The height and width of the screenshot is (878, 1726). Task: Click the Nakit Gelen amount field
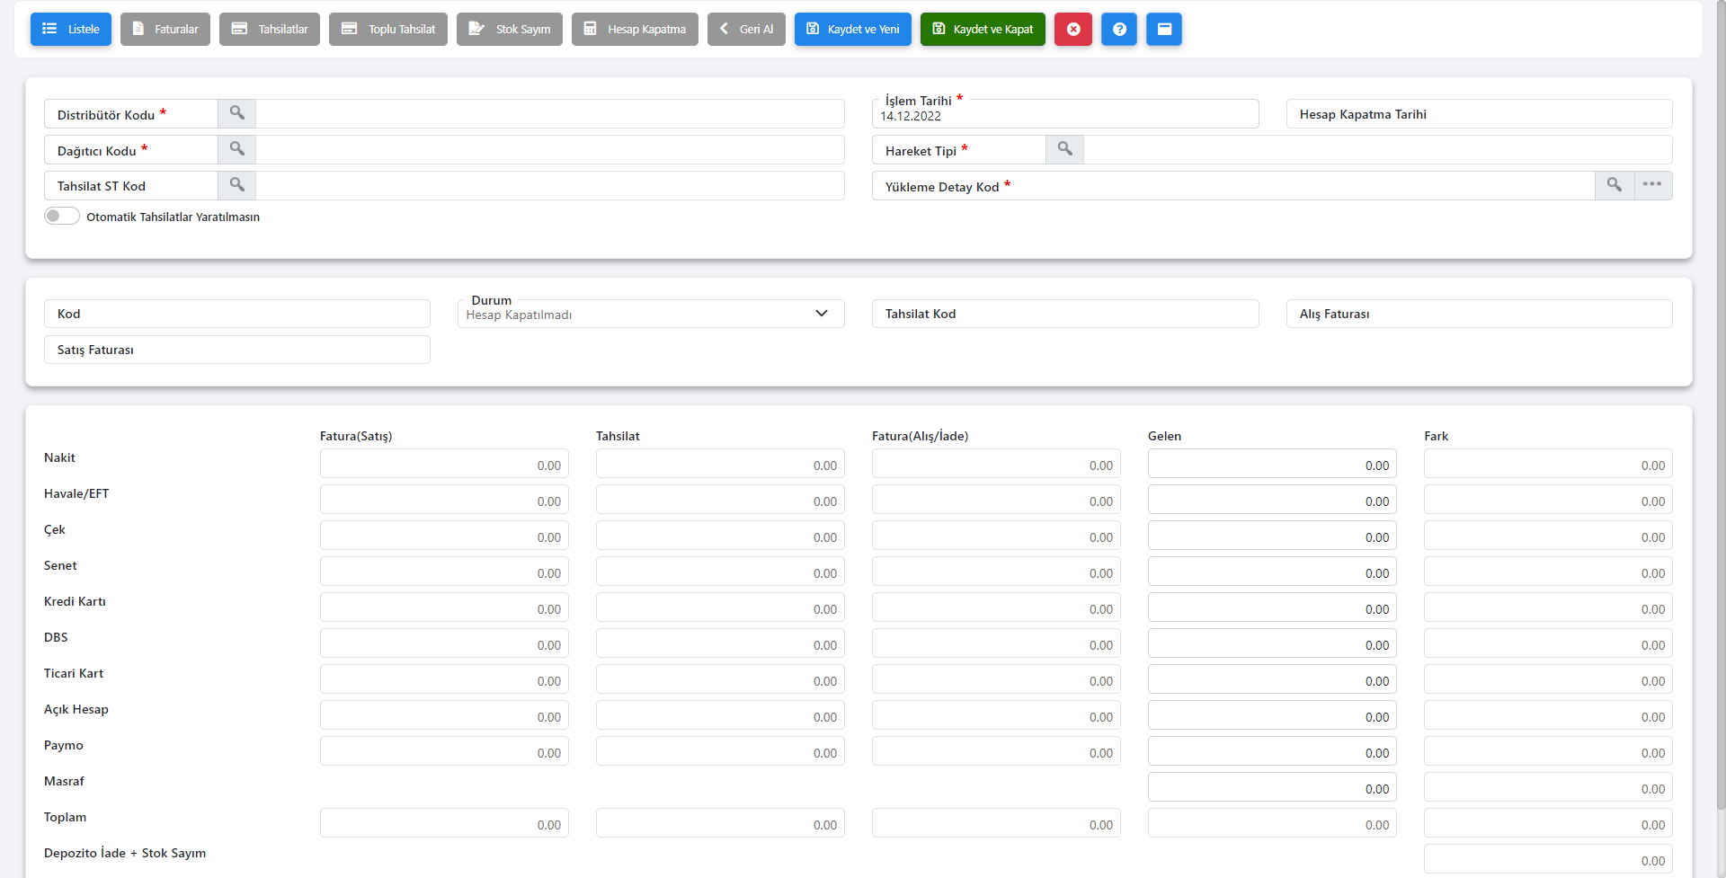tap(1271, 465)
